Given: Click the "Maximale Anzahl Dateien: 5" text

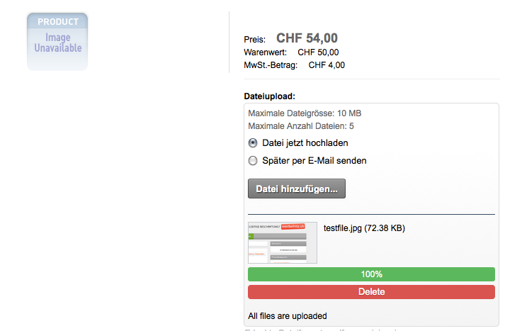Looking at the screenshot, I should pos(301,126).
